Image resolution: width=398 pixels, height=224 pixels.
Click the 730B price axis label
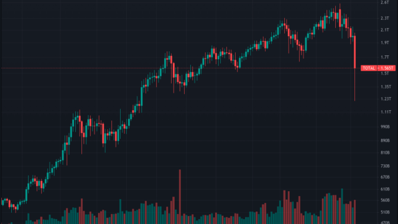coord(385,166)
